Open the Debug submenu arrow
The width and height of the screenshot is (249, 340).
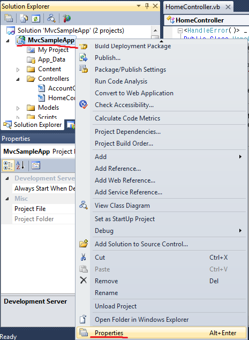[x=240, y=230]
